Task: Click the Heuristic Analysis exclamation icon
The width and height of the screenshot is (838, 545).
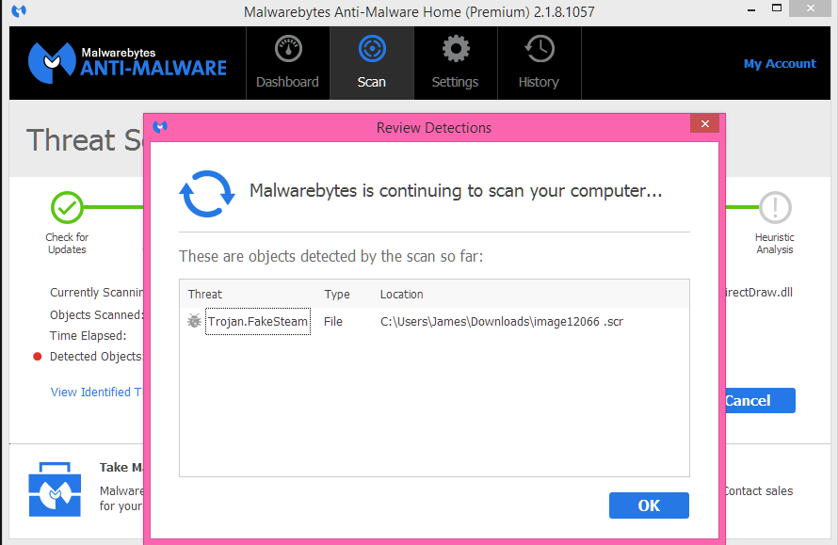Action: coord(774,207)
